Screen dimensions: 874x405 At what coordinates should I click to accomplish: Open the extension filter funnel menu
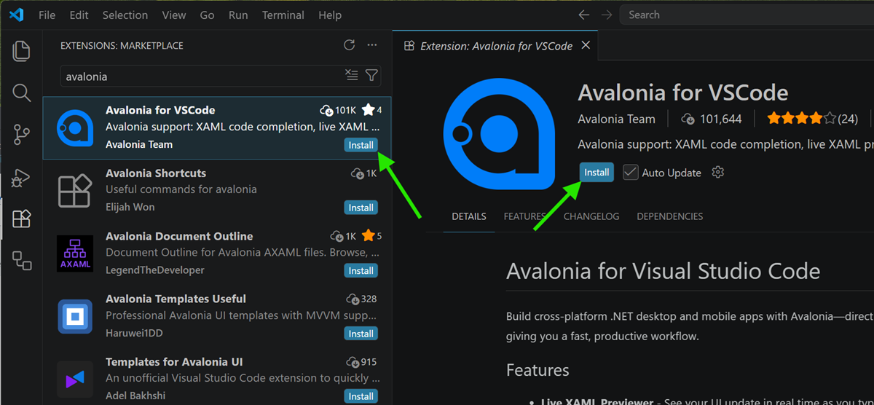(371, 76)
